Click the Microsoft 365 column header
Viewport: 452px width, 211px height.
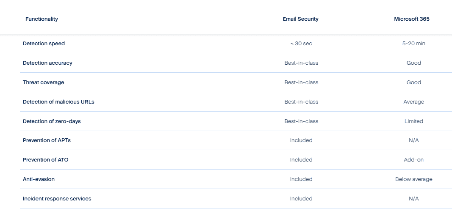[x=412, y=19]
